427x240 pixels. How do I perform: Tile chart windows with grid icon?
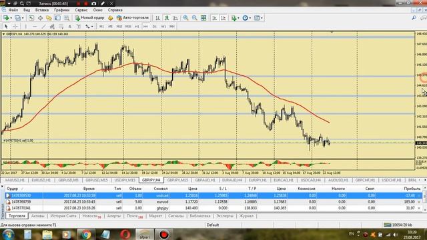pos(203,18)
